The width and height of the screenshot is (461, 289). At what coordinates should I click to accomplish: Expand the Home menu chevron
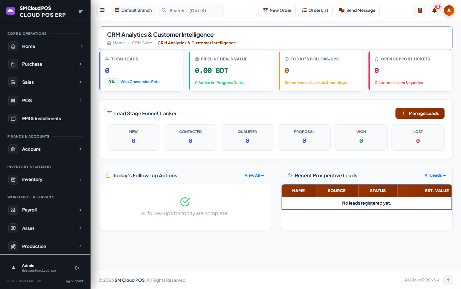81,46
